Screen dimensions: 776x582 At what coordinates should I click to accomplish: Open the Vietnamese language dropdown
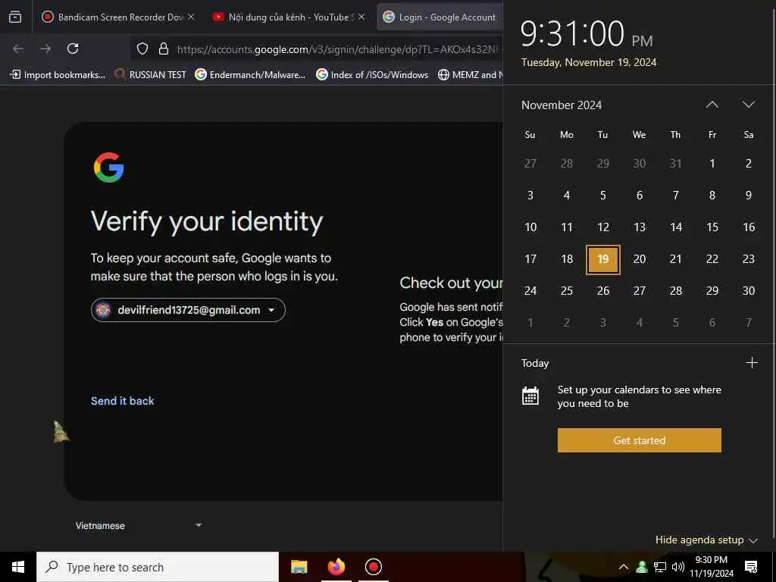[x=139, y=526]
